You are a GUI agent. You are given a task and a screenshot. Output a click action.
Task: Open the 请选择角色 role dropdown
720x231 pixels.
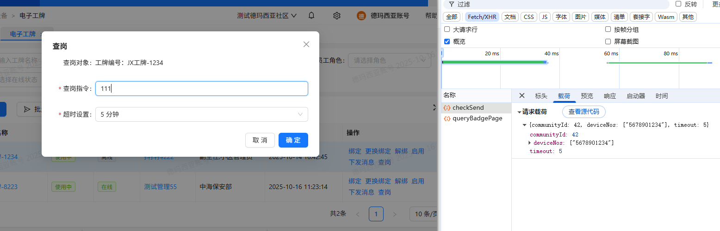[x=390, y=60]
